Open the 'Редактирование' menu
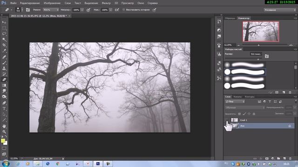 point(30,3)
